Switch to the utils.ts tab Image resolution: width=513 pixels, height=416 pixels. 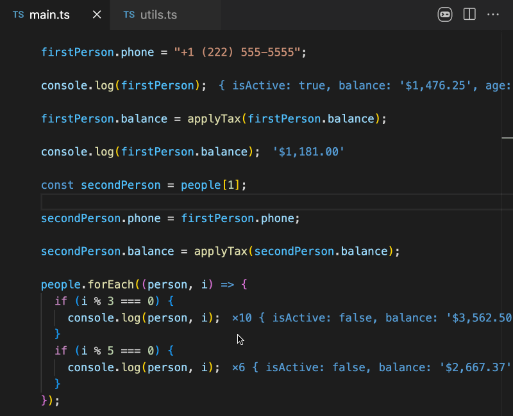coord(158,15)
